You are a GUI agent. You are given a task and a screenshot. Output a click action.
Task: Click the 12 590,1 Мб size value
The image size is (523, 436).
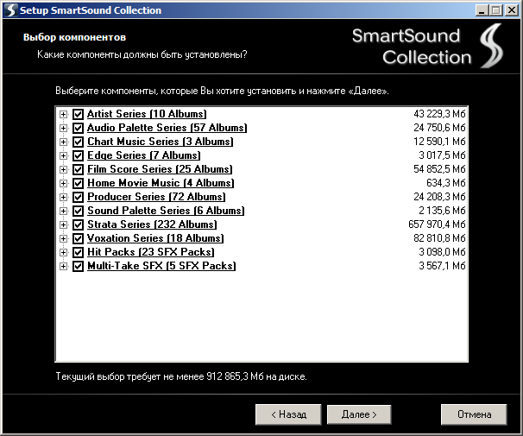(x=439, y=142)
